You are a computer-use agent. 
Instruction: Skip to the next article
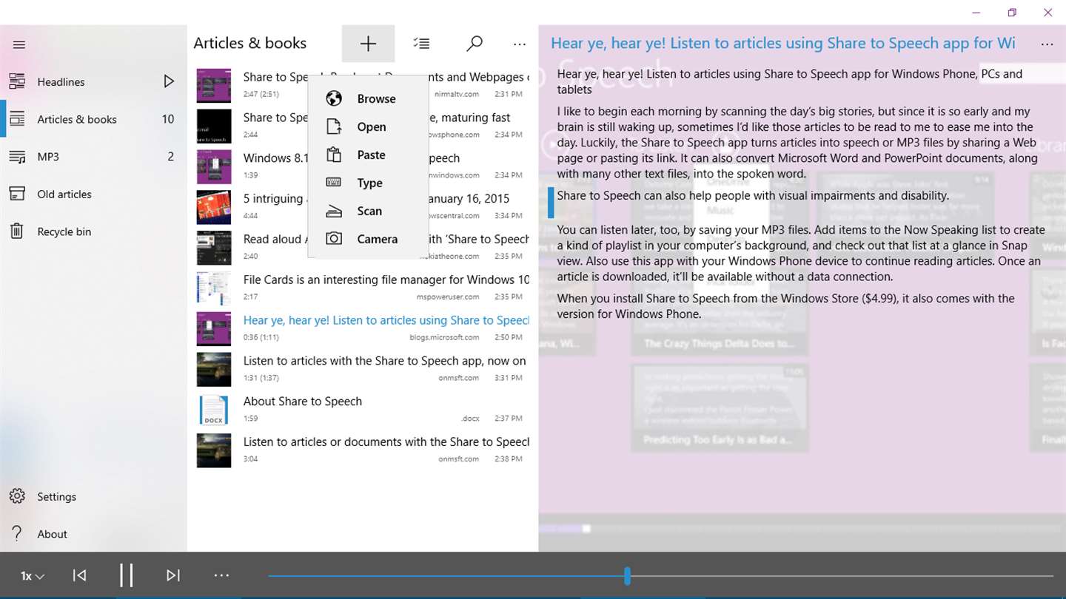click(173, 575)
